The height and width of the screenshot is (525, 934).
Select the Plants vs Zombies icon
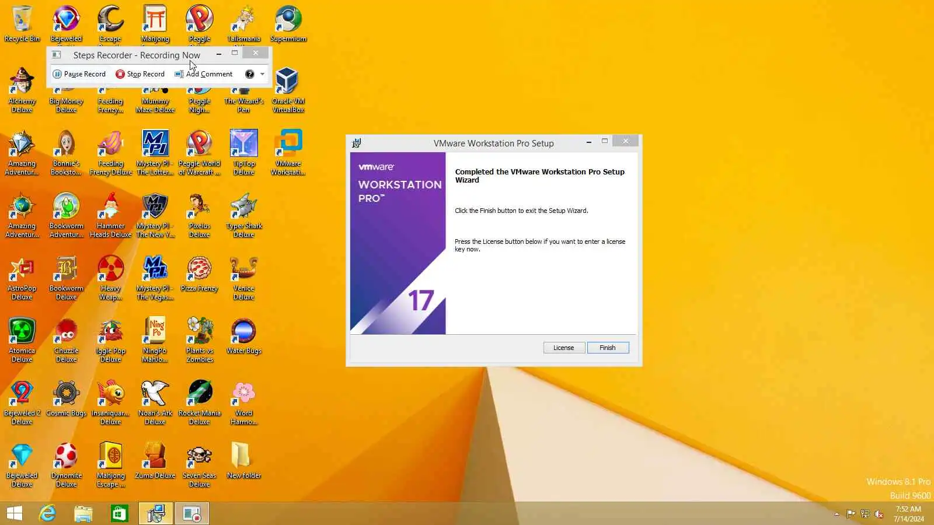[200, 340]
